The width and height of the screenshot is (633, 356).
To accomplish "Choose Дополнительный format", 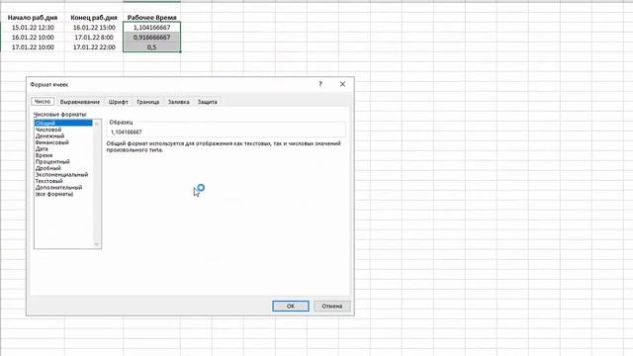I will point(63,188).
